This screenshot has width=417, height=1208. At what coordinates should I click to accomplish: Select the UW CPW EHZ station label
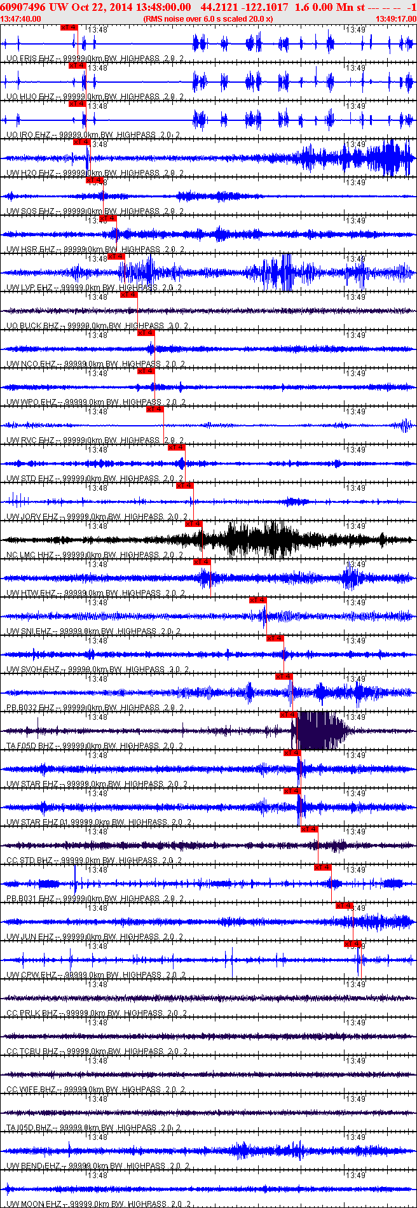(96, 975)
